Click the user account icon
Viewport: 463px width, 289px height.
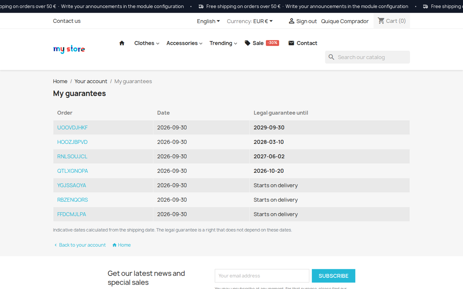click(x=292, y=21)
